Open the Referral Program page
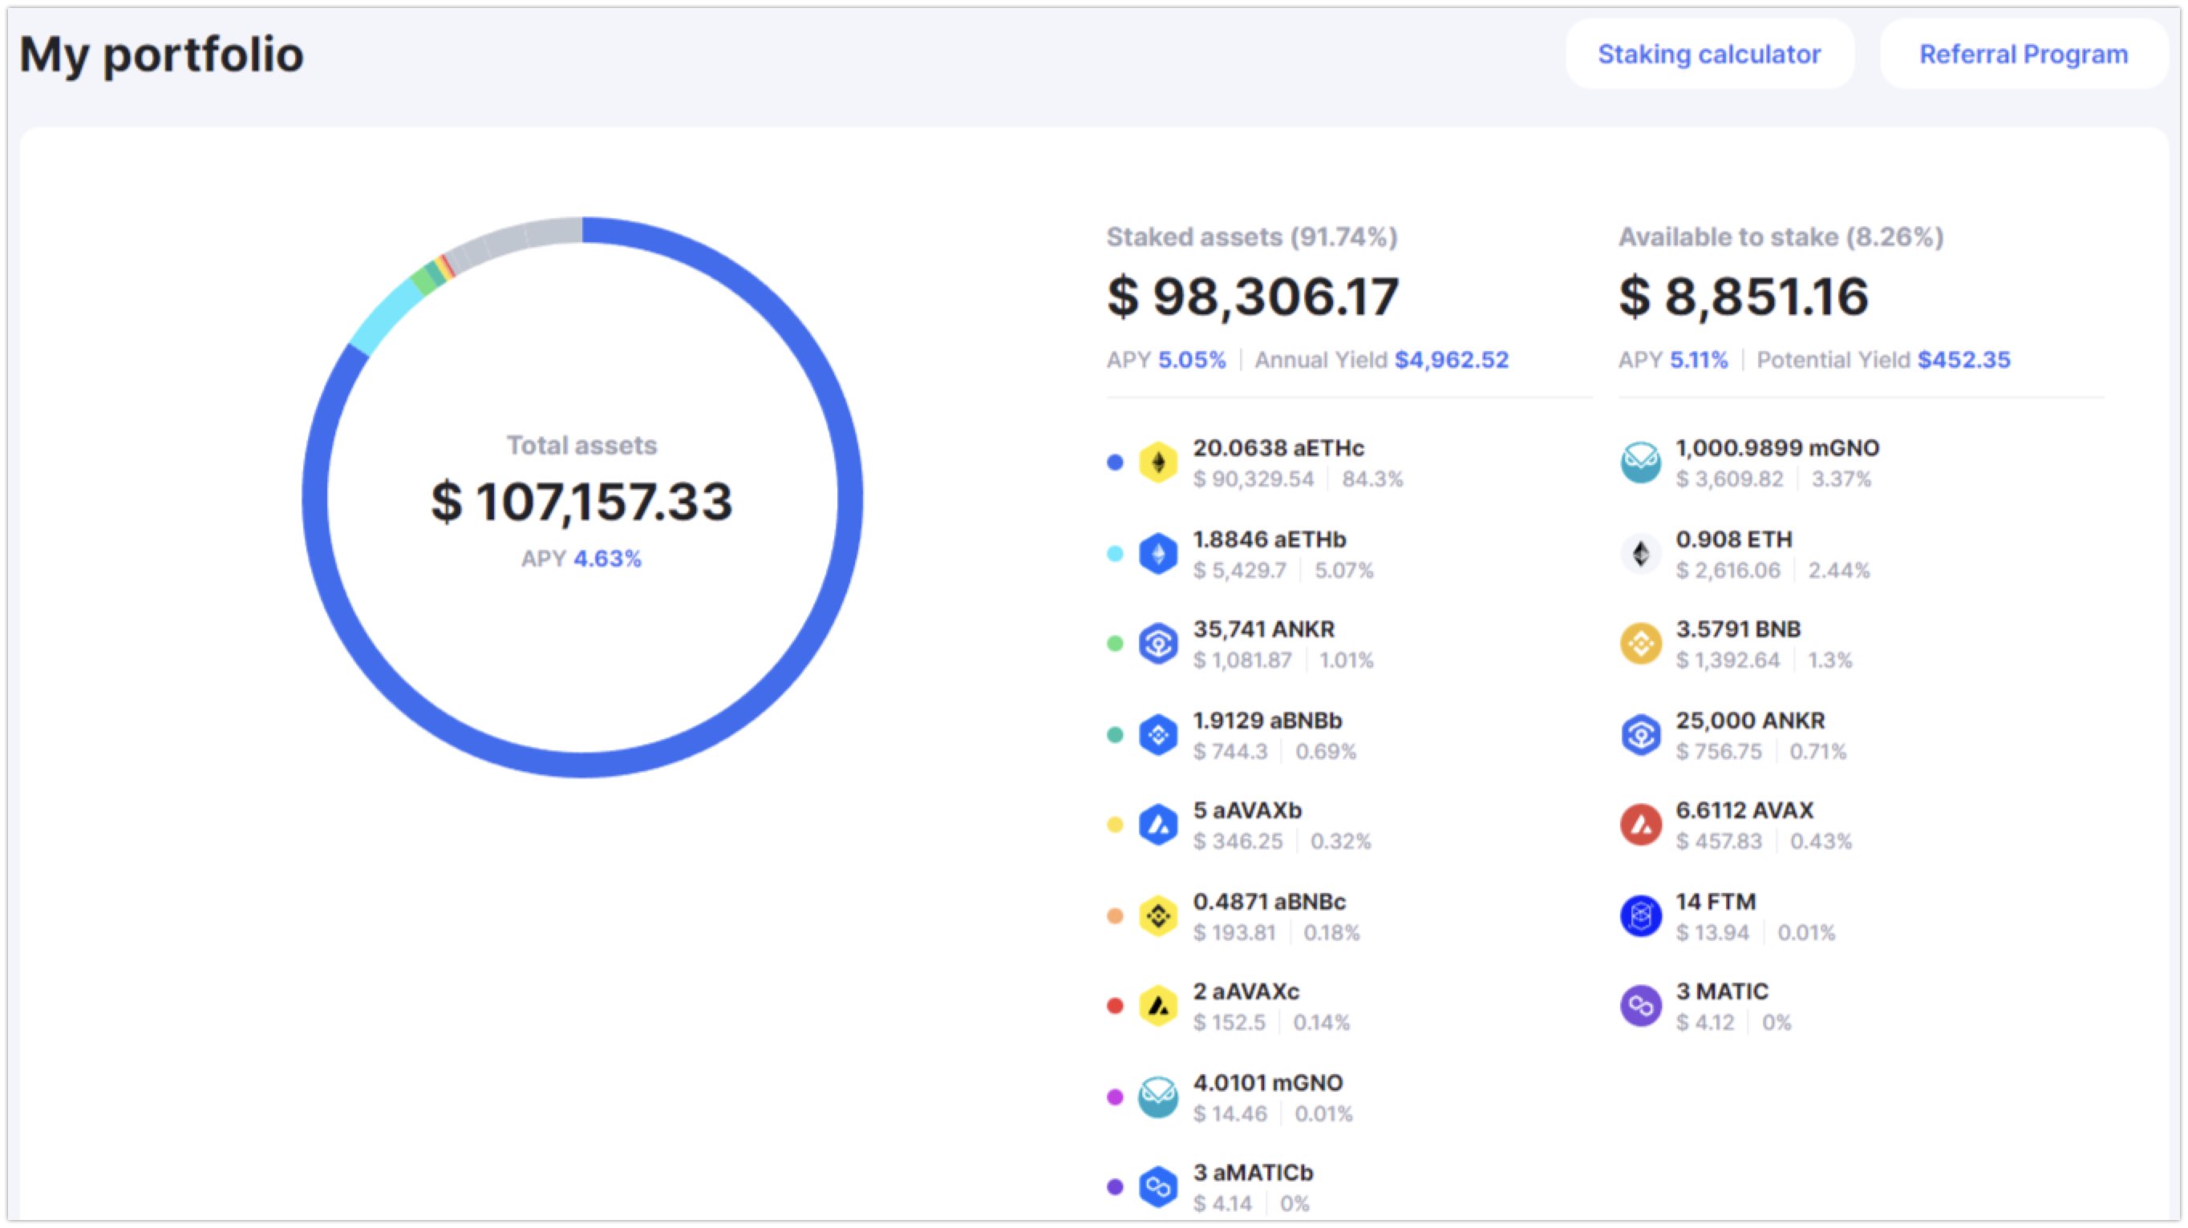2188x1228 pixels. pyautogui.click(x=2024, y=55)
